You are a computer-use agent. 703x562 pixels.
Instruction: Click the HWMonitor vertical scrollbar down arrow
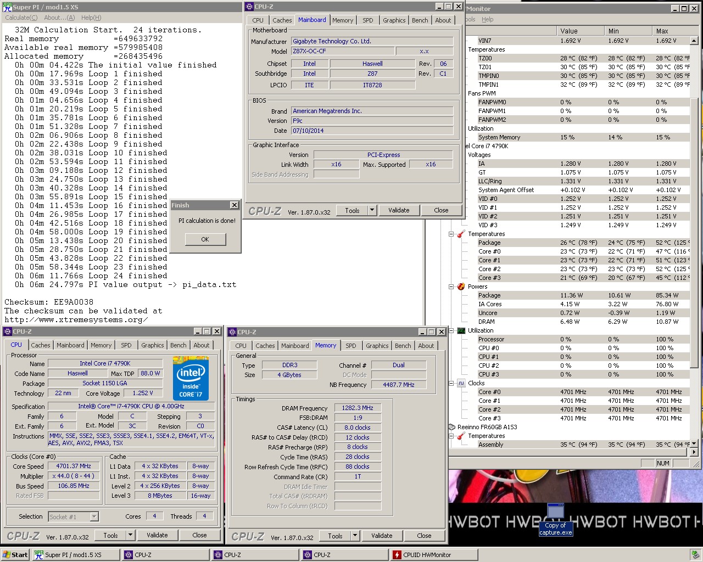(x=694, y=443)
